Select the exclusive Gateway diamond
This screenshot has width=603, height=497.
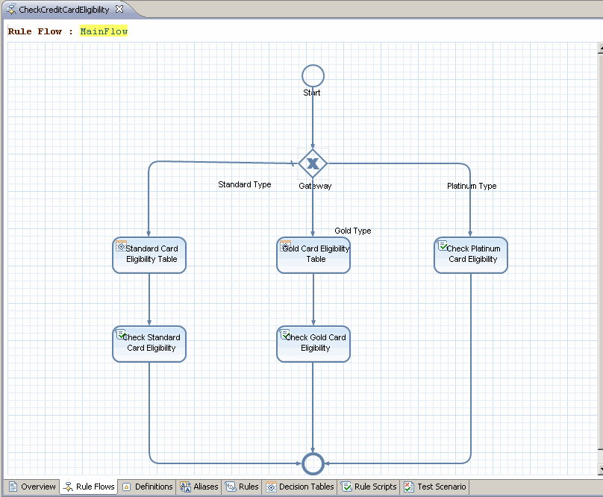pos(313,163)
